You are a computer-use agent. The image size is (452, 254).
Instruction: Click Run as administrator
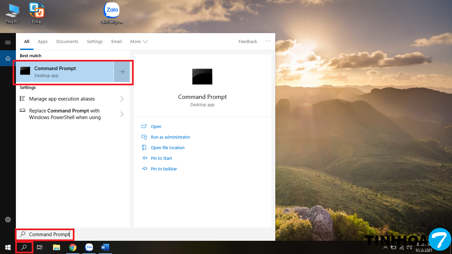pyautogui.click(x=170, y=137)
